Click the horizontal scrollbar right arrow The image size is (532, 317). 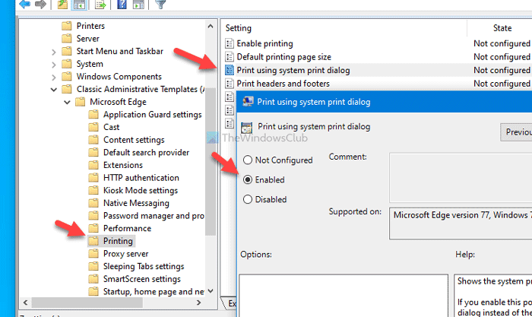coord(199,303)
